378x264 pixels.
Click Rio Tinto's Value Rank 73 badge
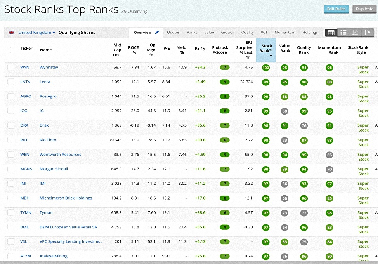[x=285, y=140]
